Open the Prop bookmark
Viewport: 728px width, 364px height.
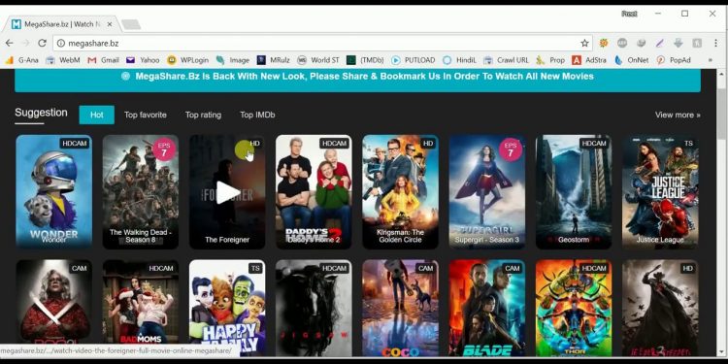[550, 60]
